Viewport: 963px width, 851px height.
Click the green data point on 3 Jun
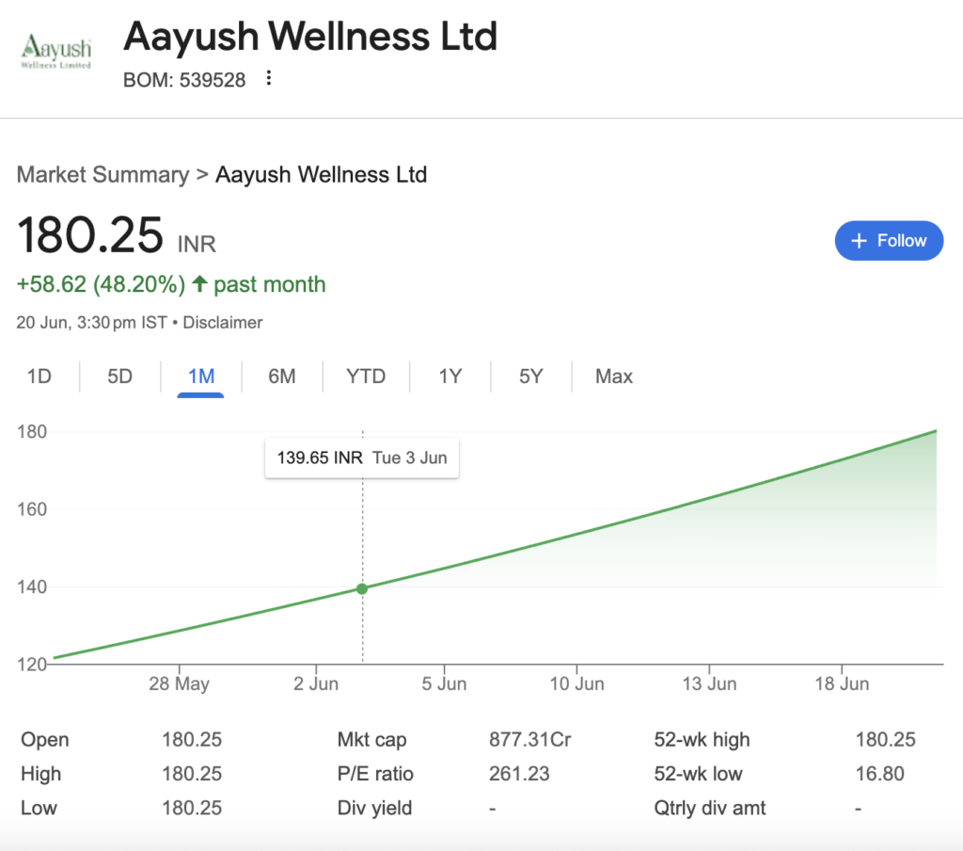(362, 589)
